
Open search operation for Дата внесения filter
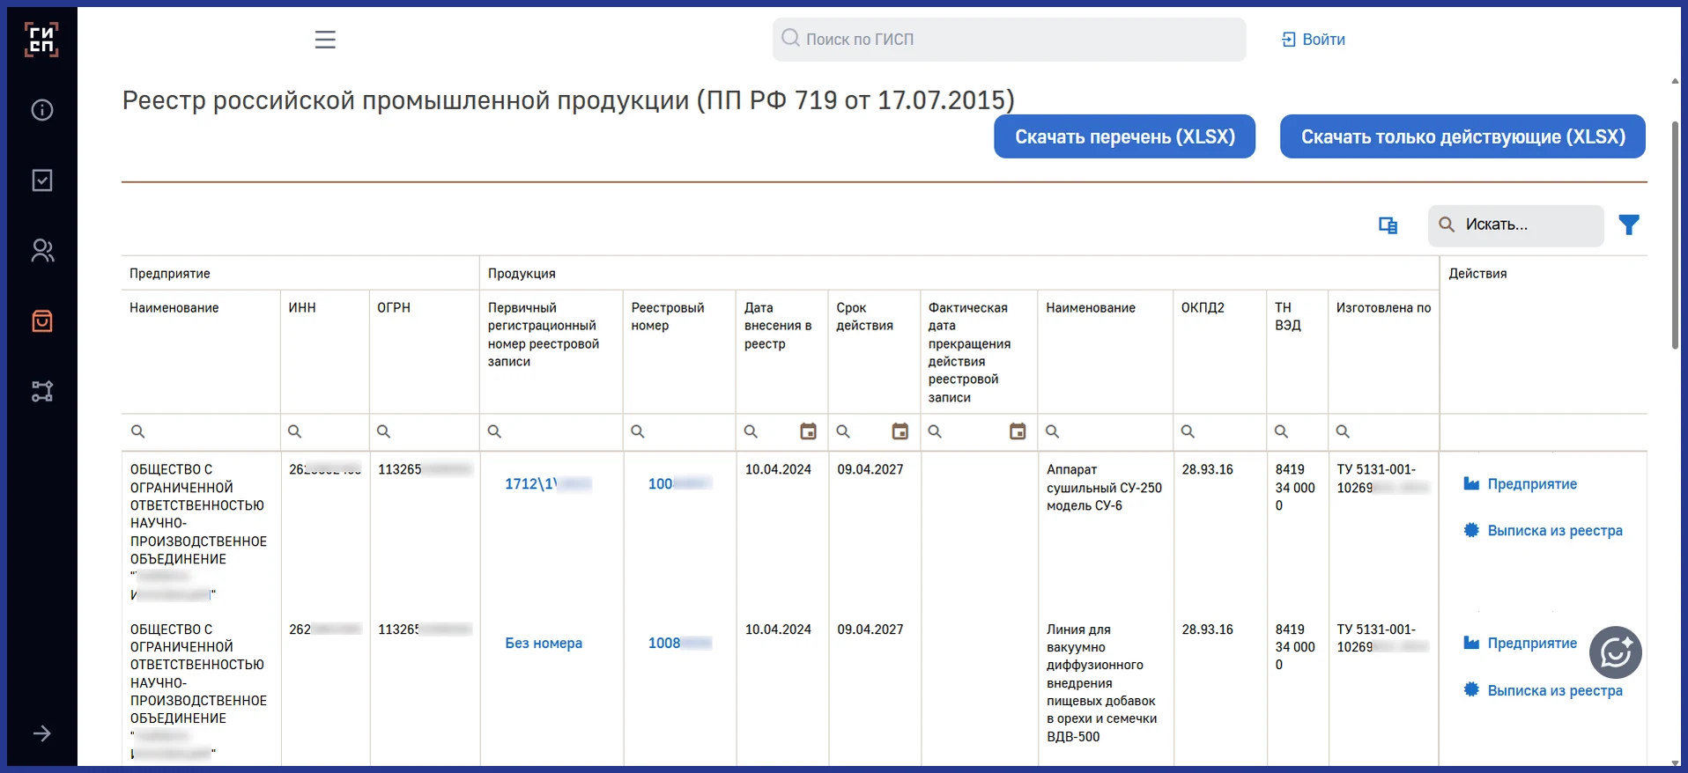pos(751,431)
